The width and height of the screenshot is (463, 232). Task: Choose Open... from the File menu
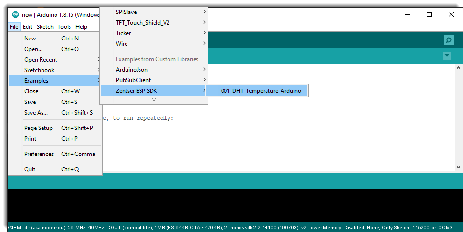pos(55,49)
